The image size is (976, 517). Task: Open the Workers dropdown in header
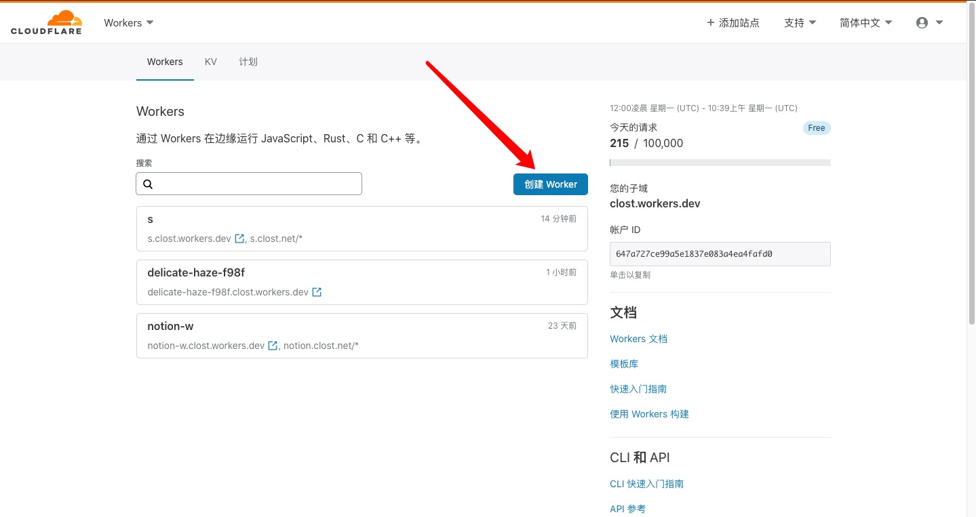tap(129, 22)
